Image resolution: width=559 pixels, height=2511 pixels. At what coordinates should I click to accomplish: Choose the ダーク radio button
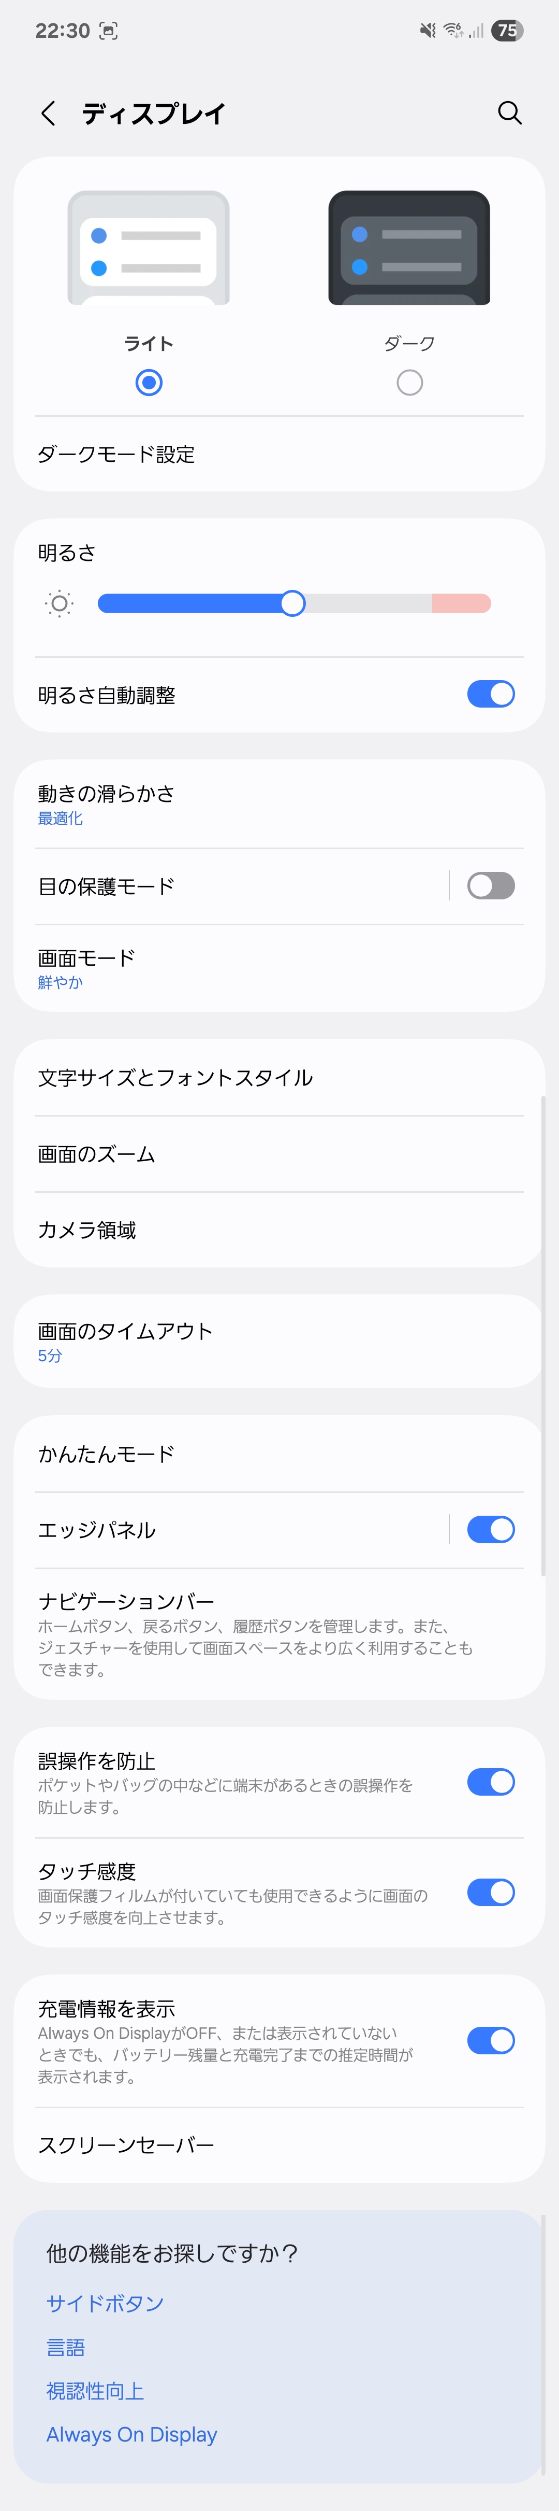(x=410, y=382)
